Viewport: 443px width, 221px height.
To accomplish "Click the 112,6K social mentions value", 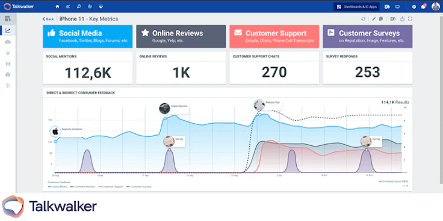I will (x=88, y=73).
